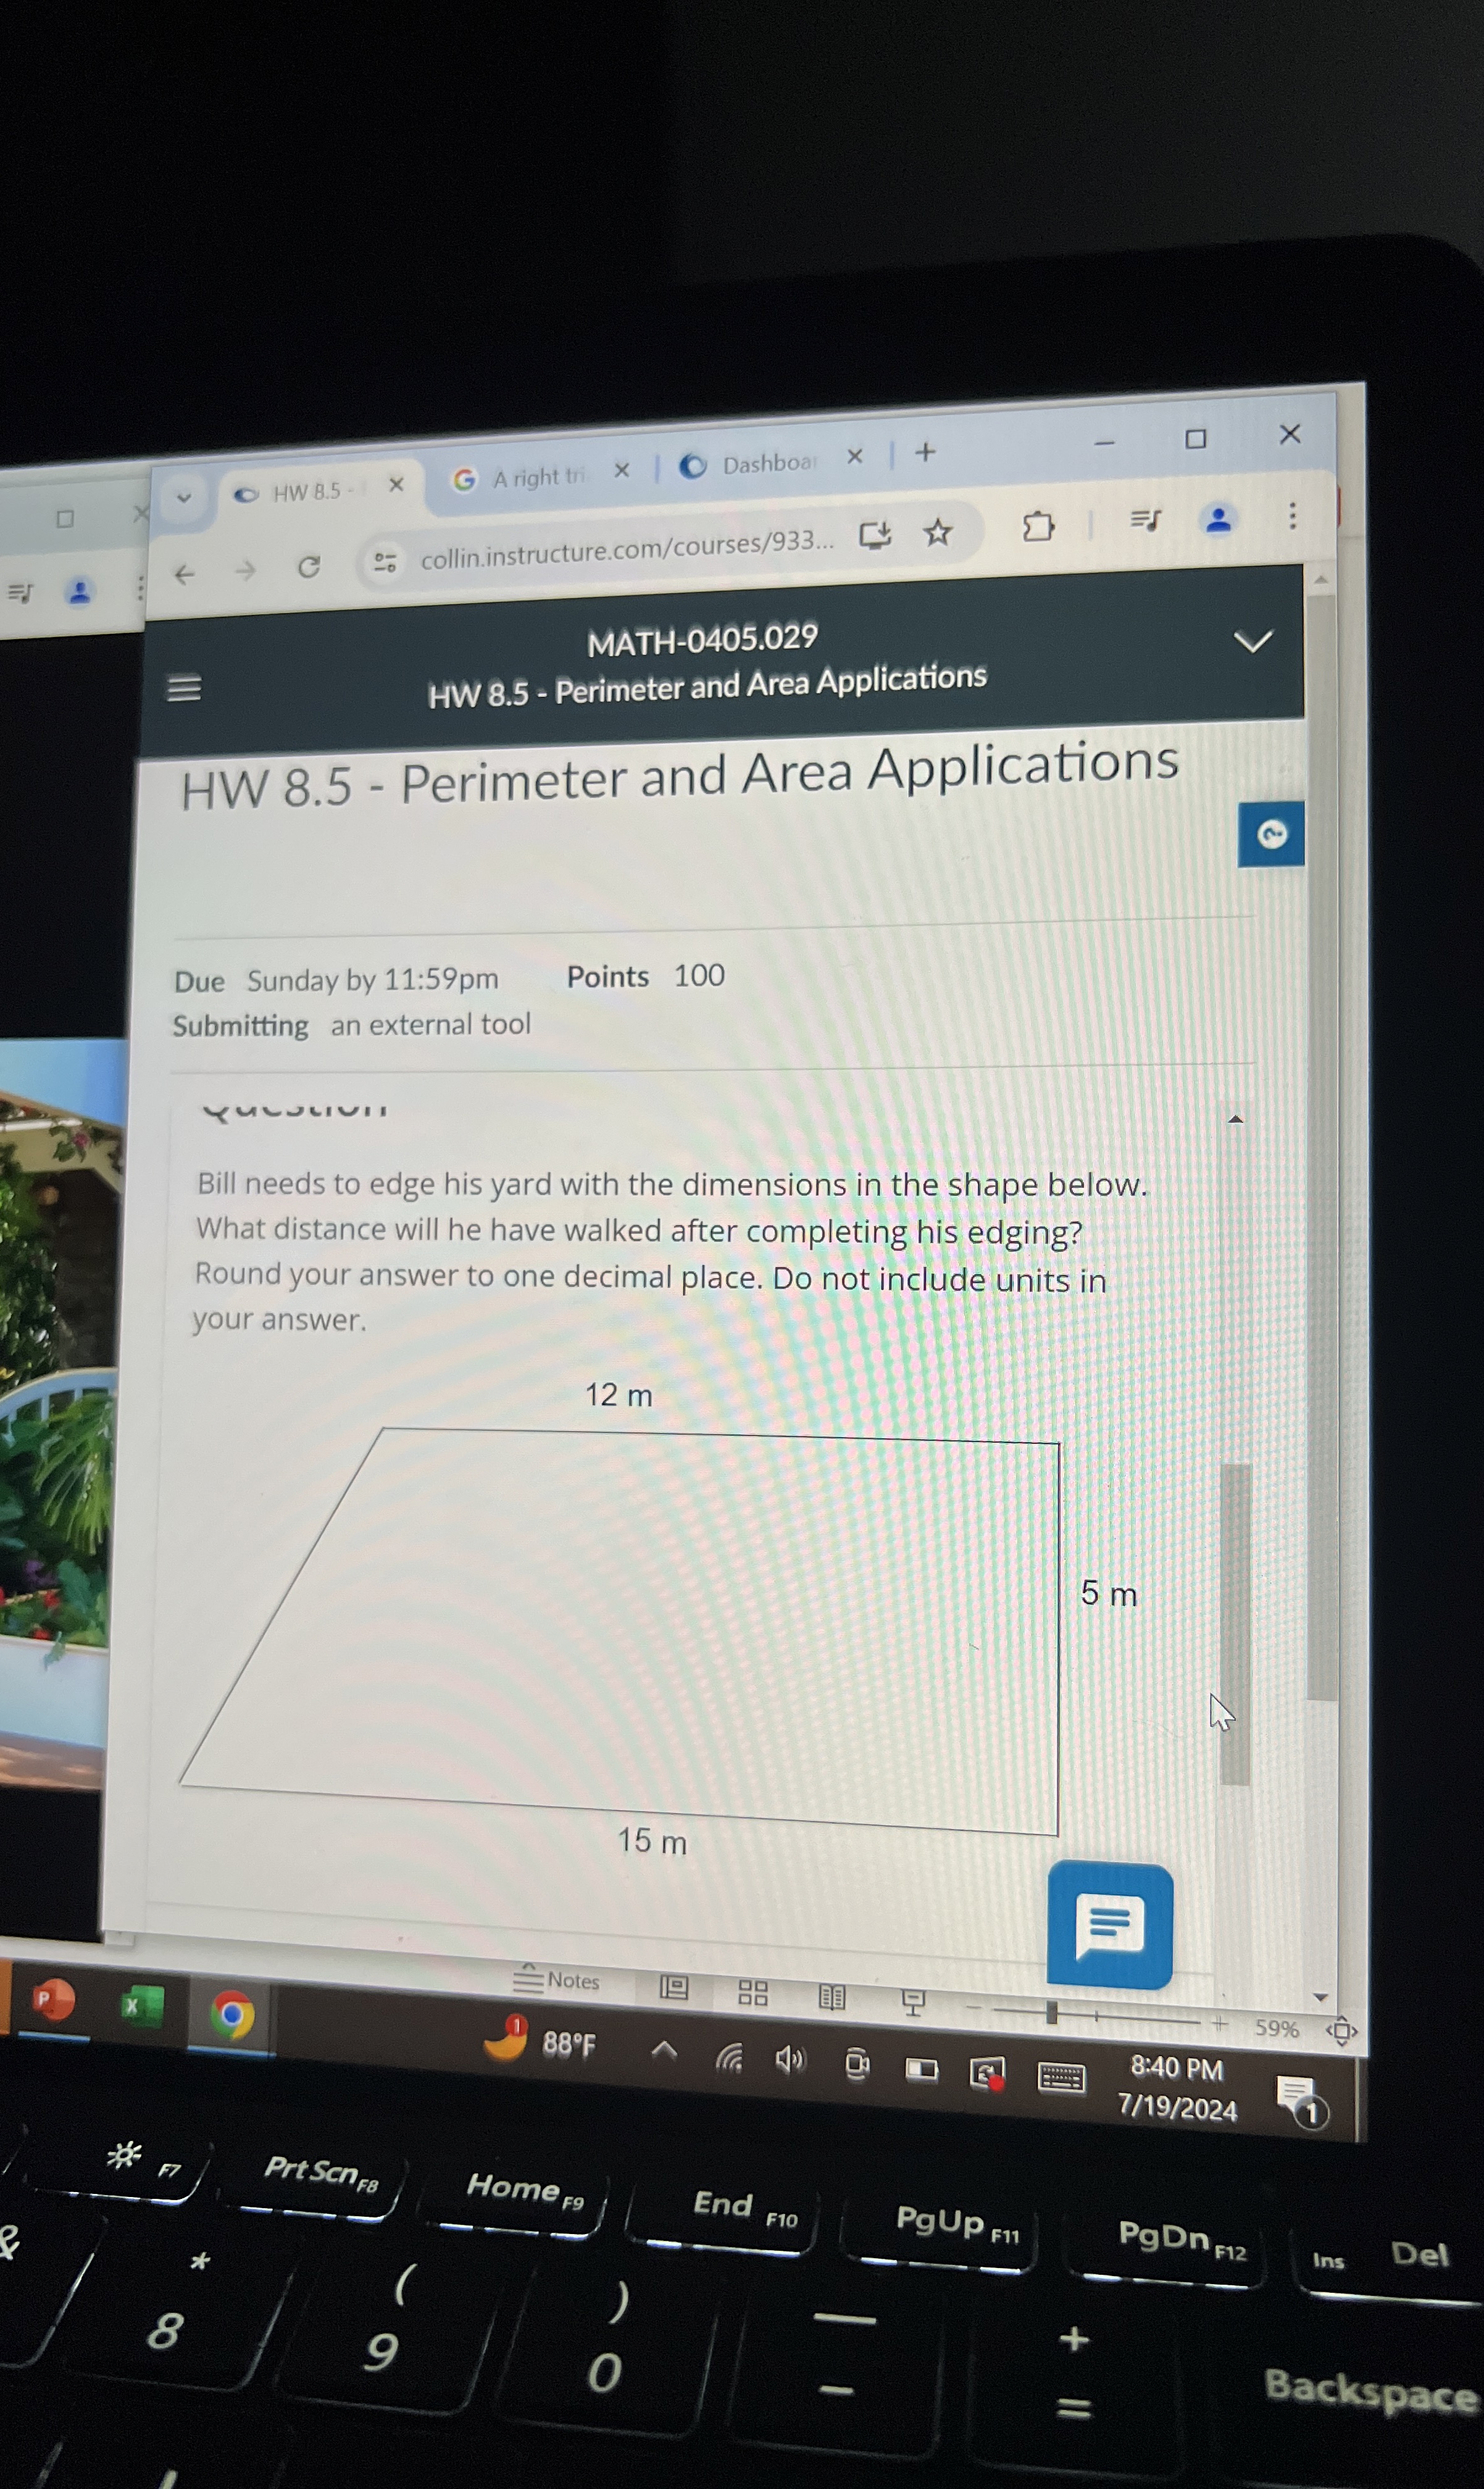
Task: Open the weather 88°F widget
Action: coord(540,2040)
